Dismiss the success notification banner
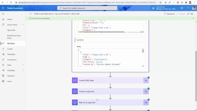Image resolution: width=197 pixels, height=111 pixels. [x=193, y=18]
